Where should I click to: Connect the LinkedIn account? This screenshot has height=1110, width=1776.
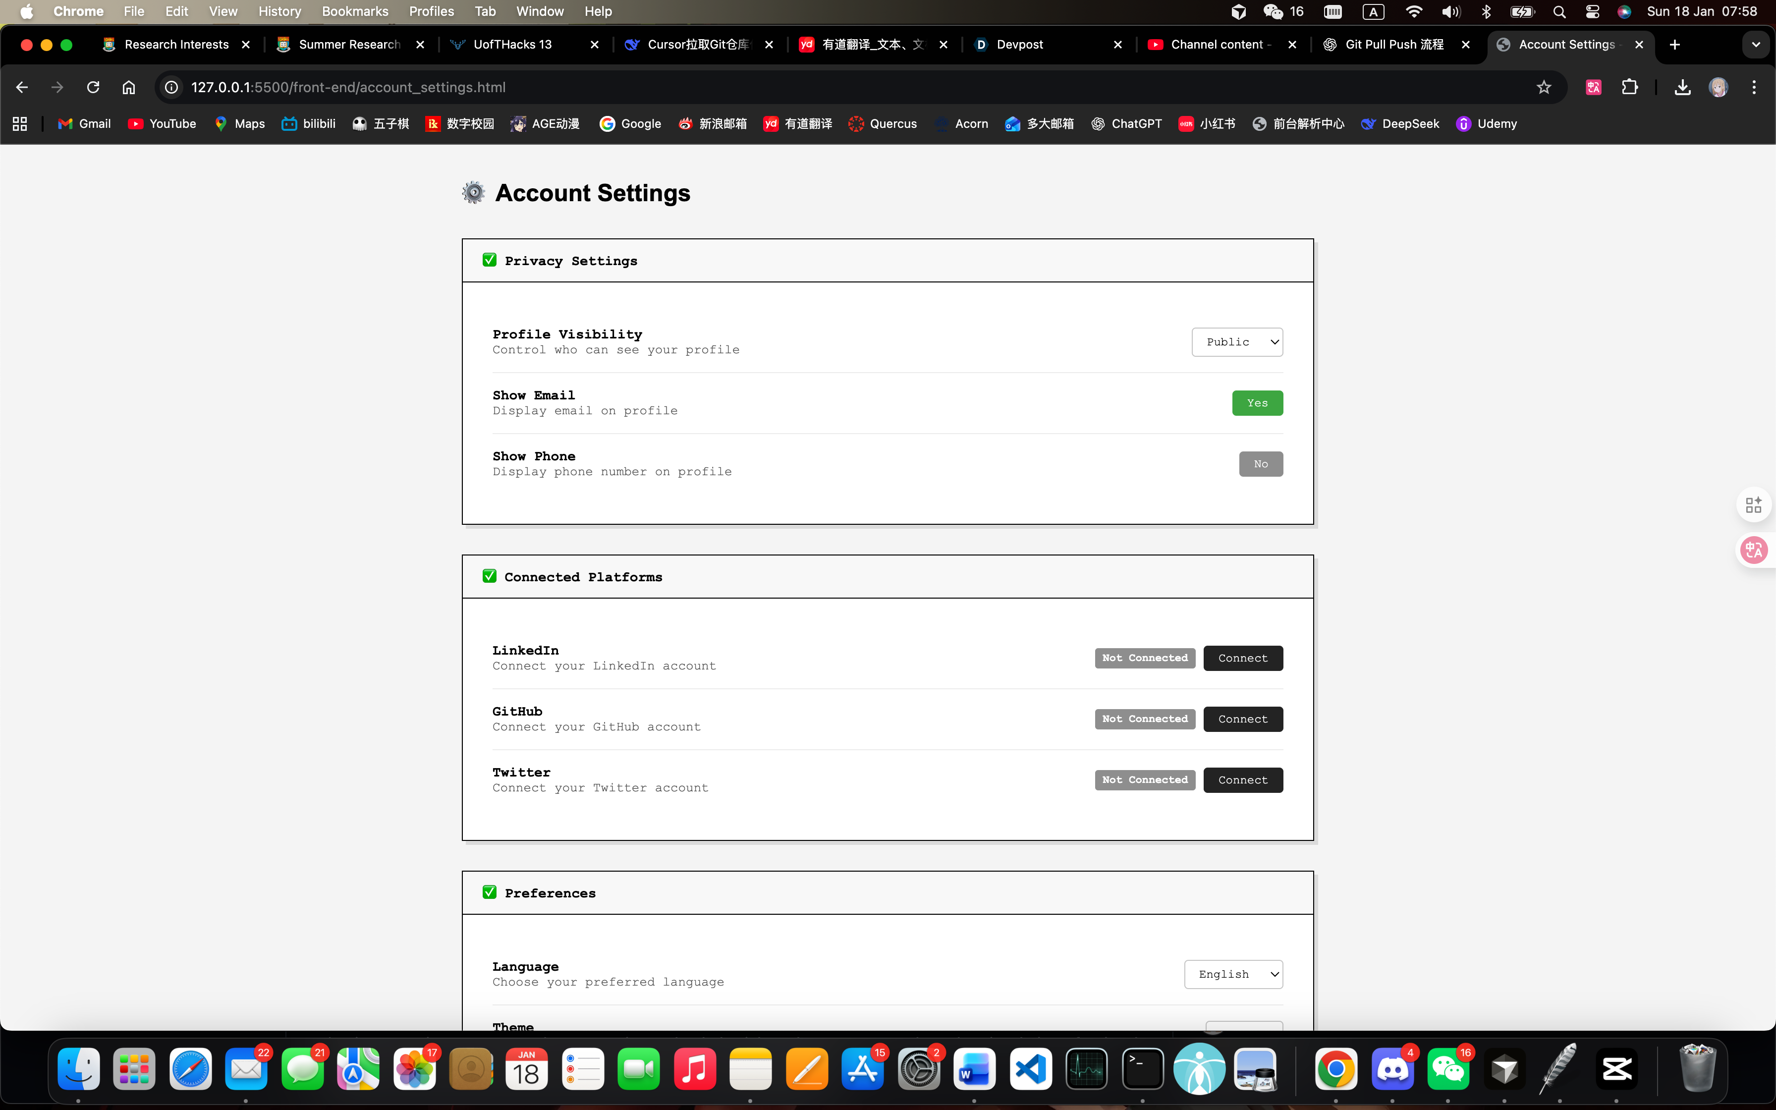(x=1242, y=659)
